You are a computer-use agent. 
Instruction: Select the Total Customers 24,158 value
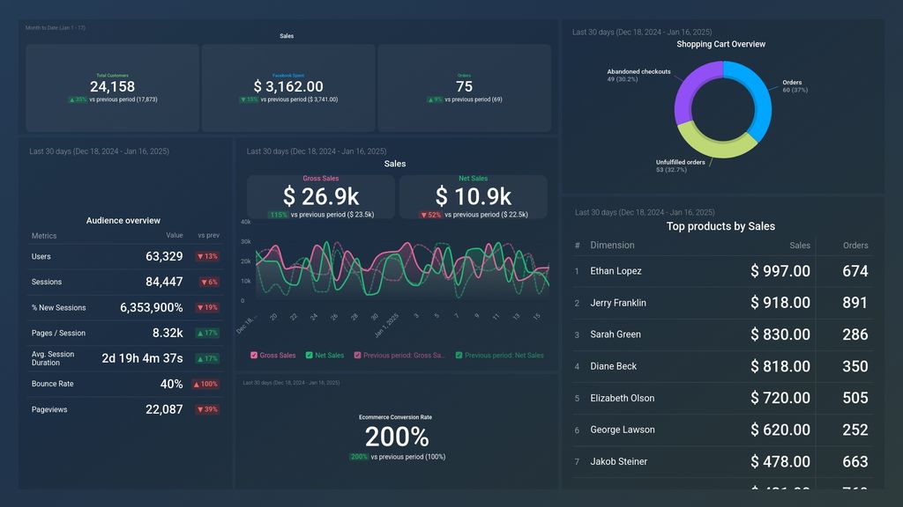pyautogui.click(x=112, y=87)
